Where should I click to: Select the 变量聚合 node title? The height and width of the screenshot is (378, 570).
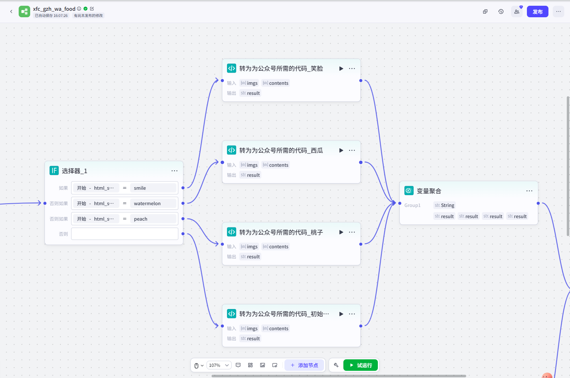[429, 191]
